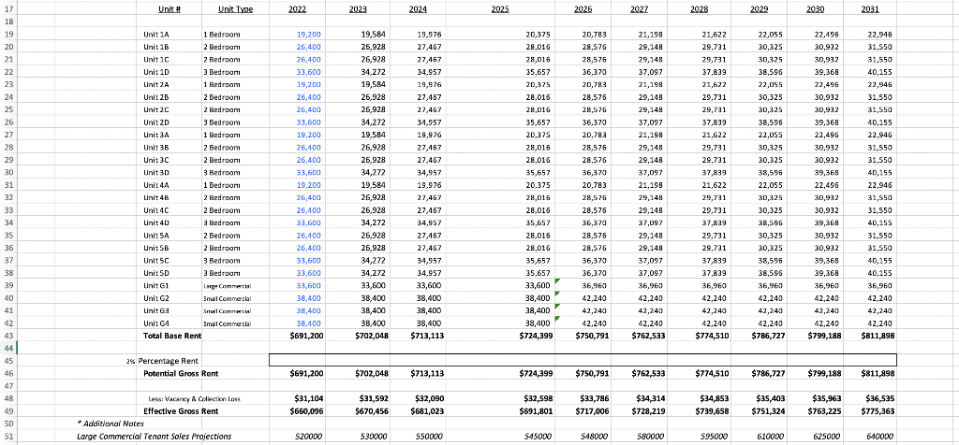Click Unit 5D's 2031 value 40,155
This screenshot has height=445, width=959.
[880, 273]
